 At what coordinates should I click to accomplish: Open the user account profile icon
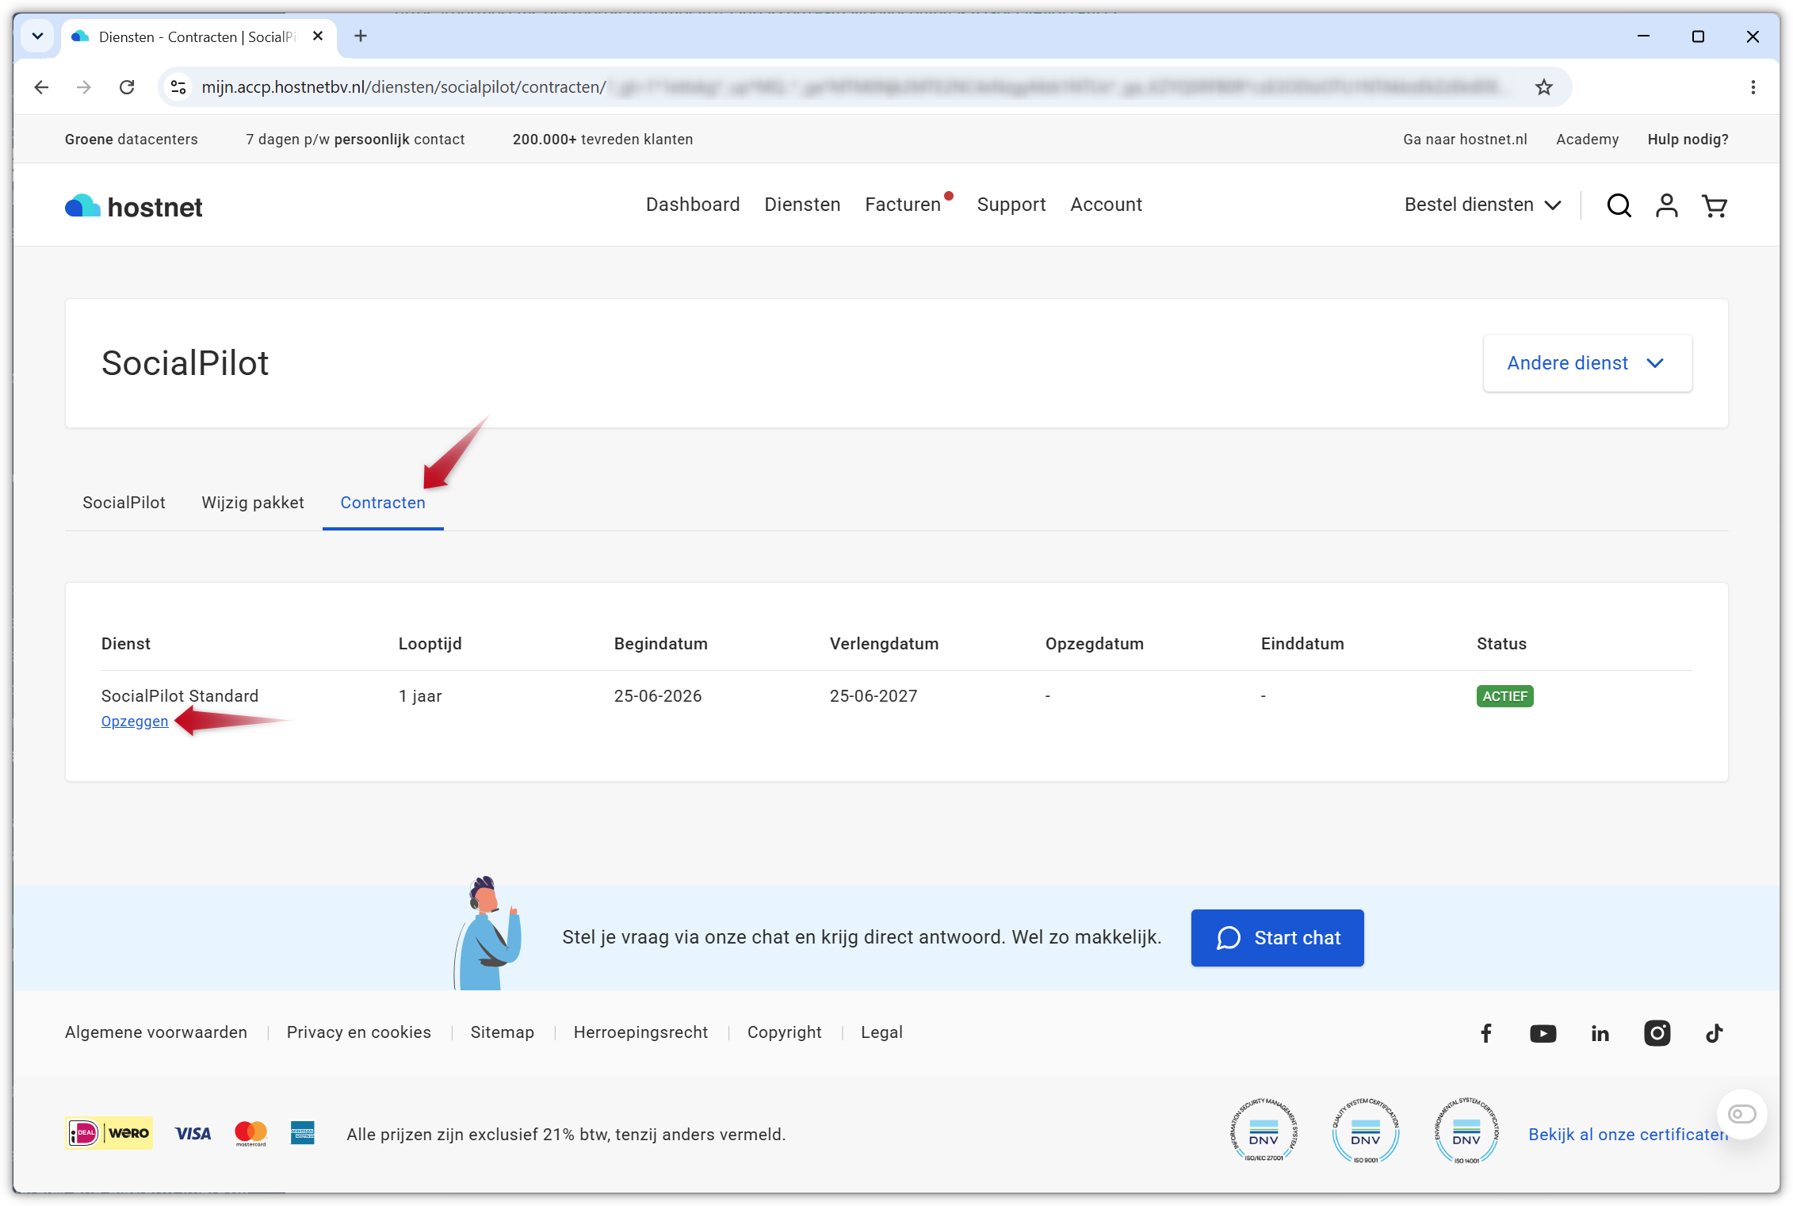click(1667, 205)
